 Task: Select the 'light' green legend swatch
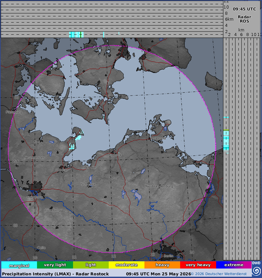(91, 265)
